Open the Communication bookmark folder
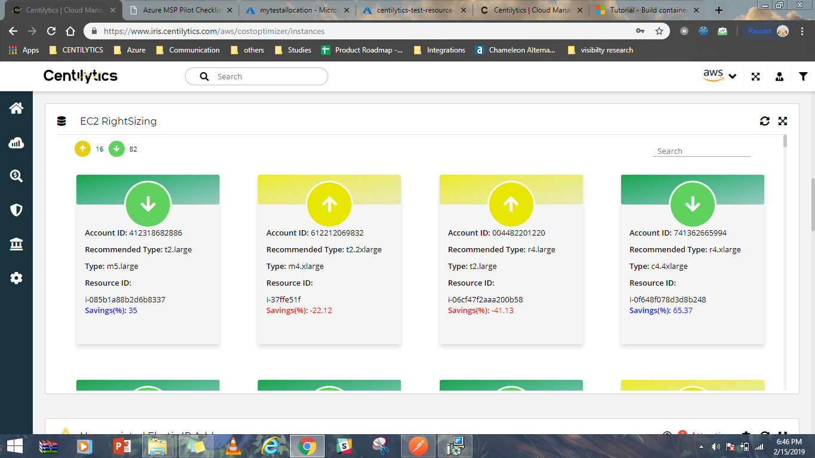The image size is (815, 458). (187, 50)
